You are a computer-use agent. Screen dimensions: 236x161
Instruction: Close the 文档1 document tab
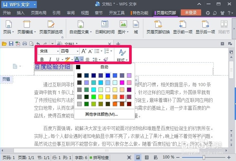tap(109, 44)
